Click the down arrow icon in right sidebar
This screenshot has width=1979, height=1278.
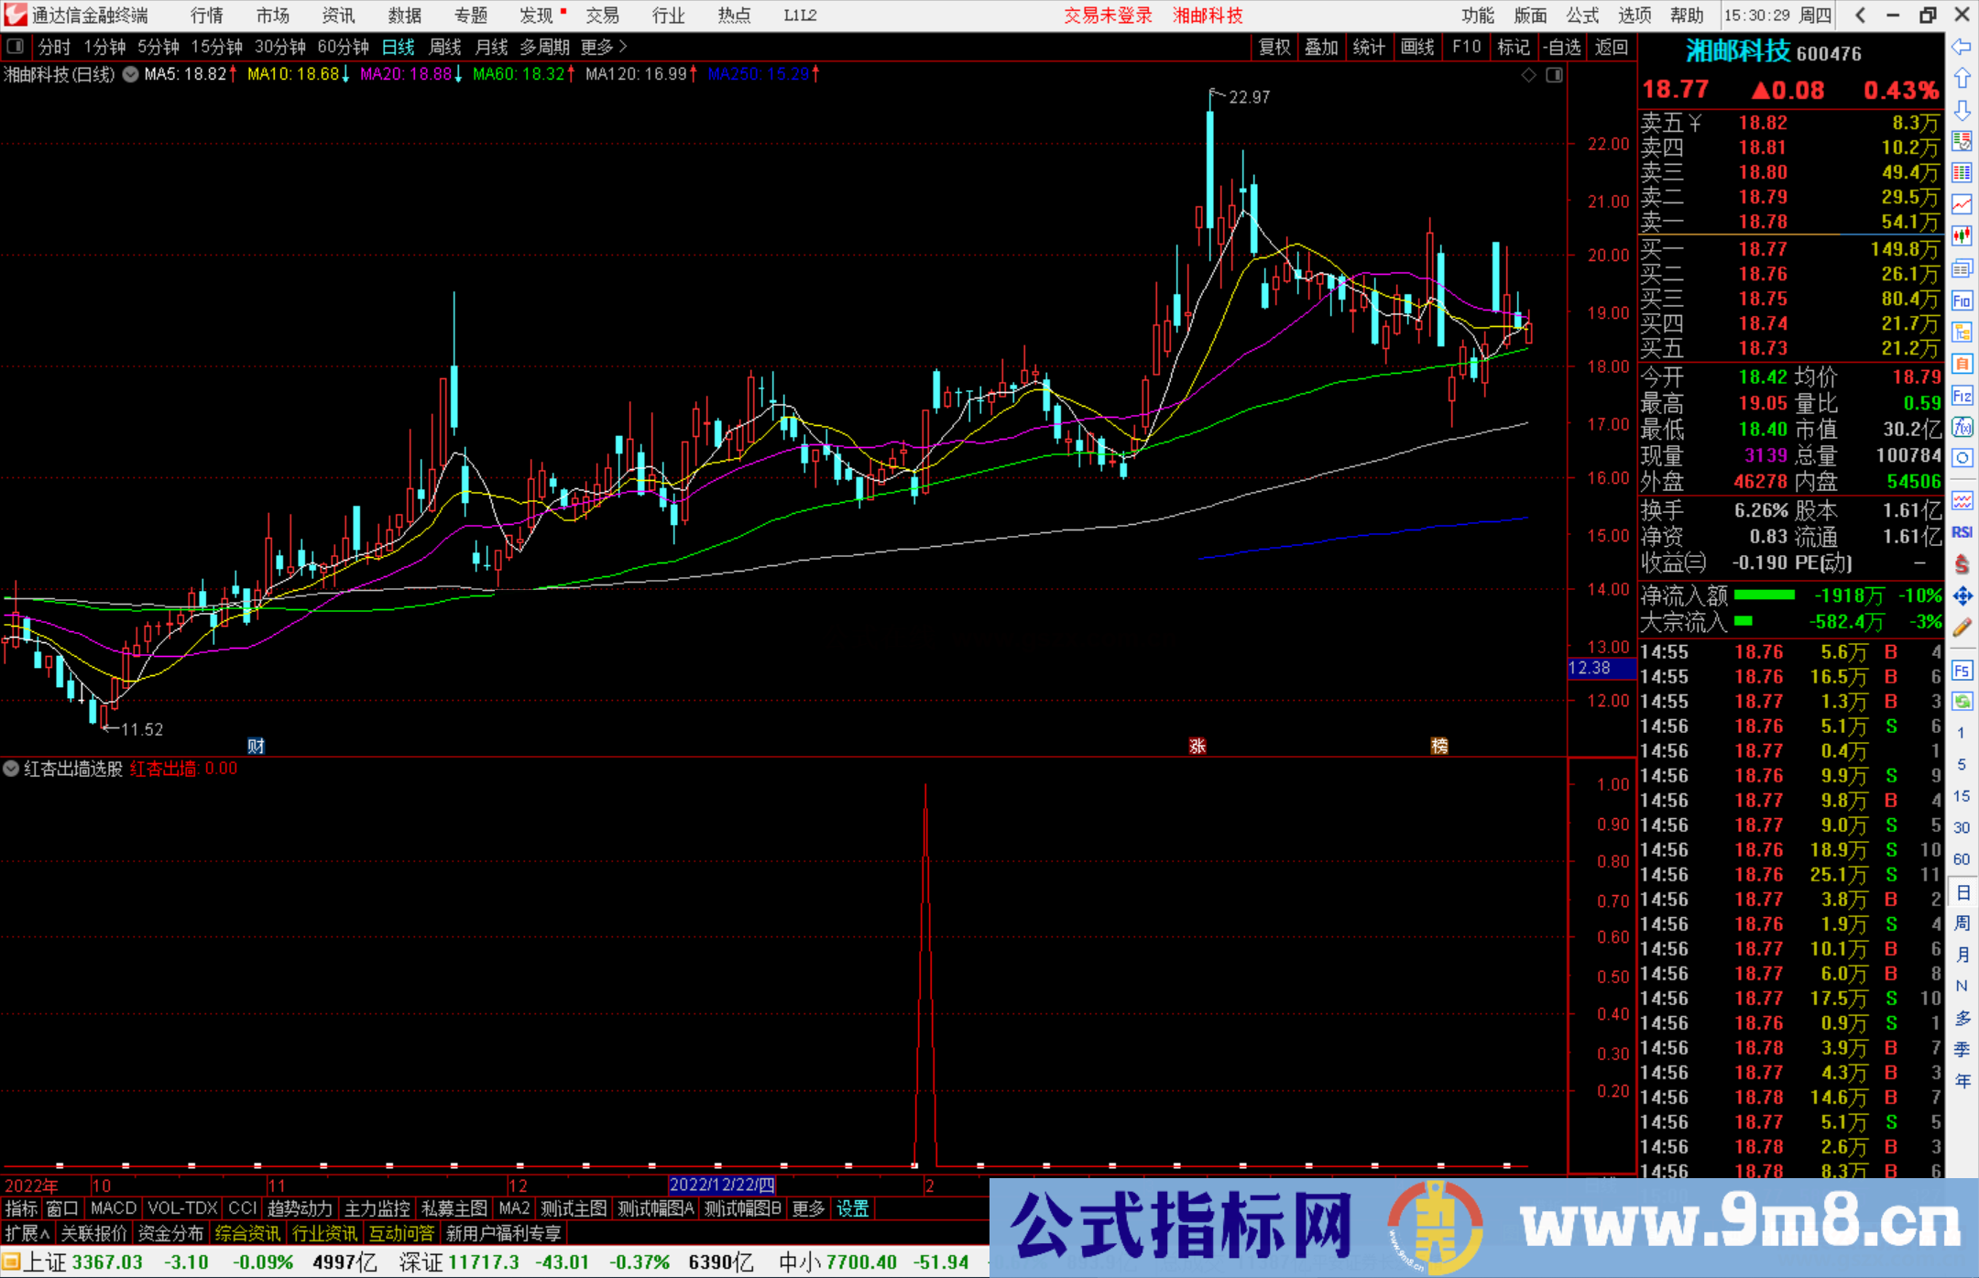pyautogui.click(x=1962, y=110)
